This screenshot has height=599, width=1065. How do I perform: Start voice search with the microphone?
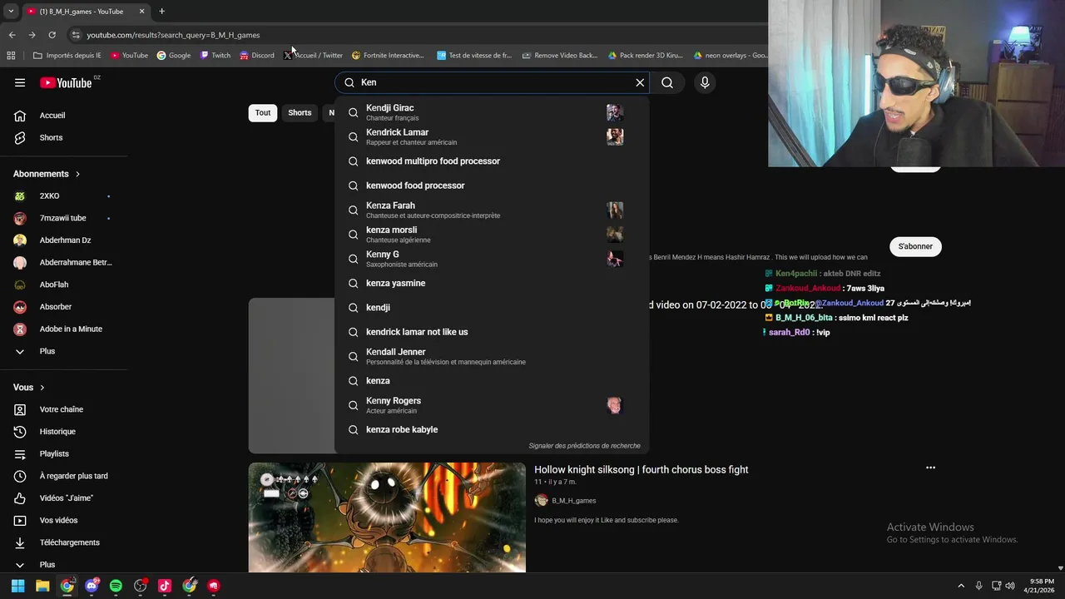[705, 82]
